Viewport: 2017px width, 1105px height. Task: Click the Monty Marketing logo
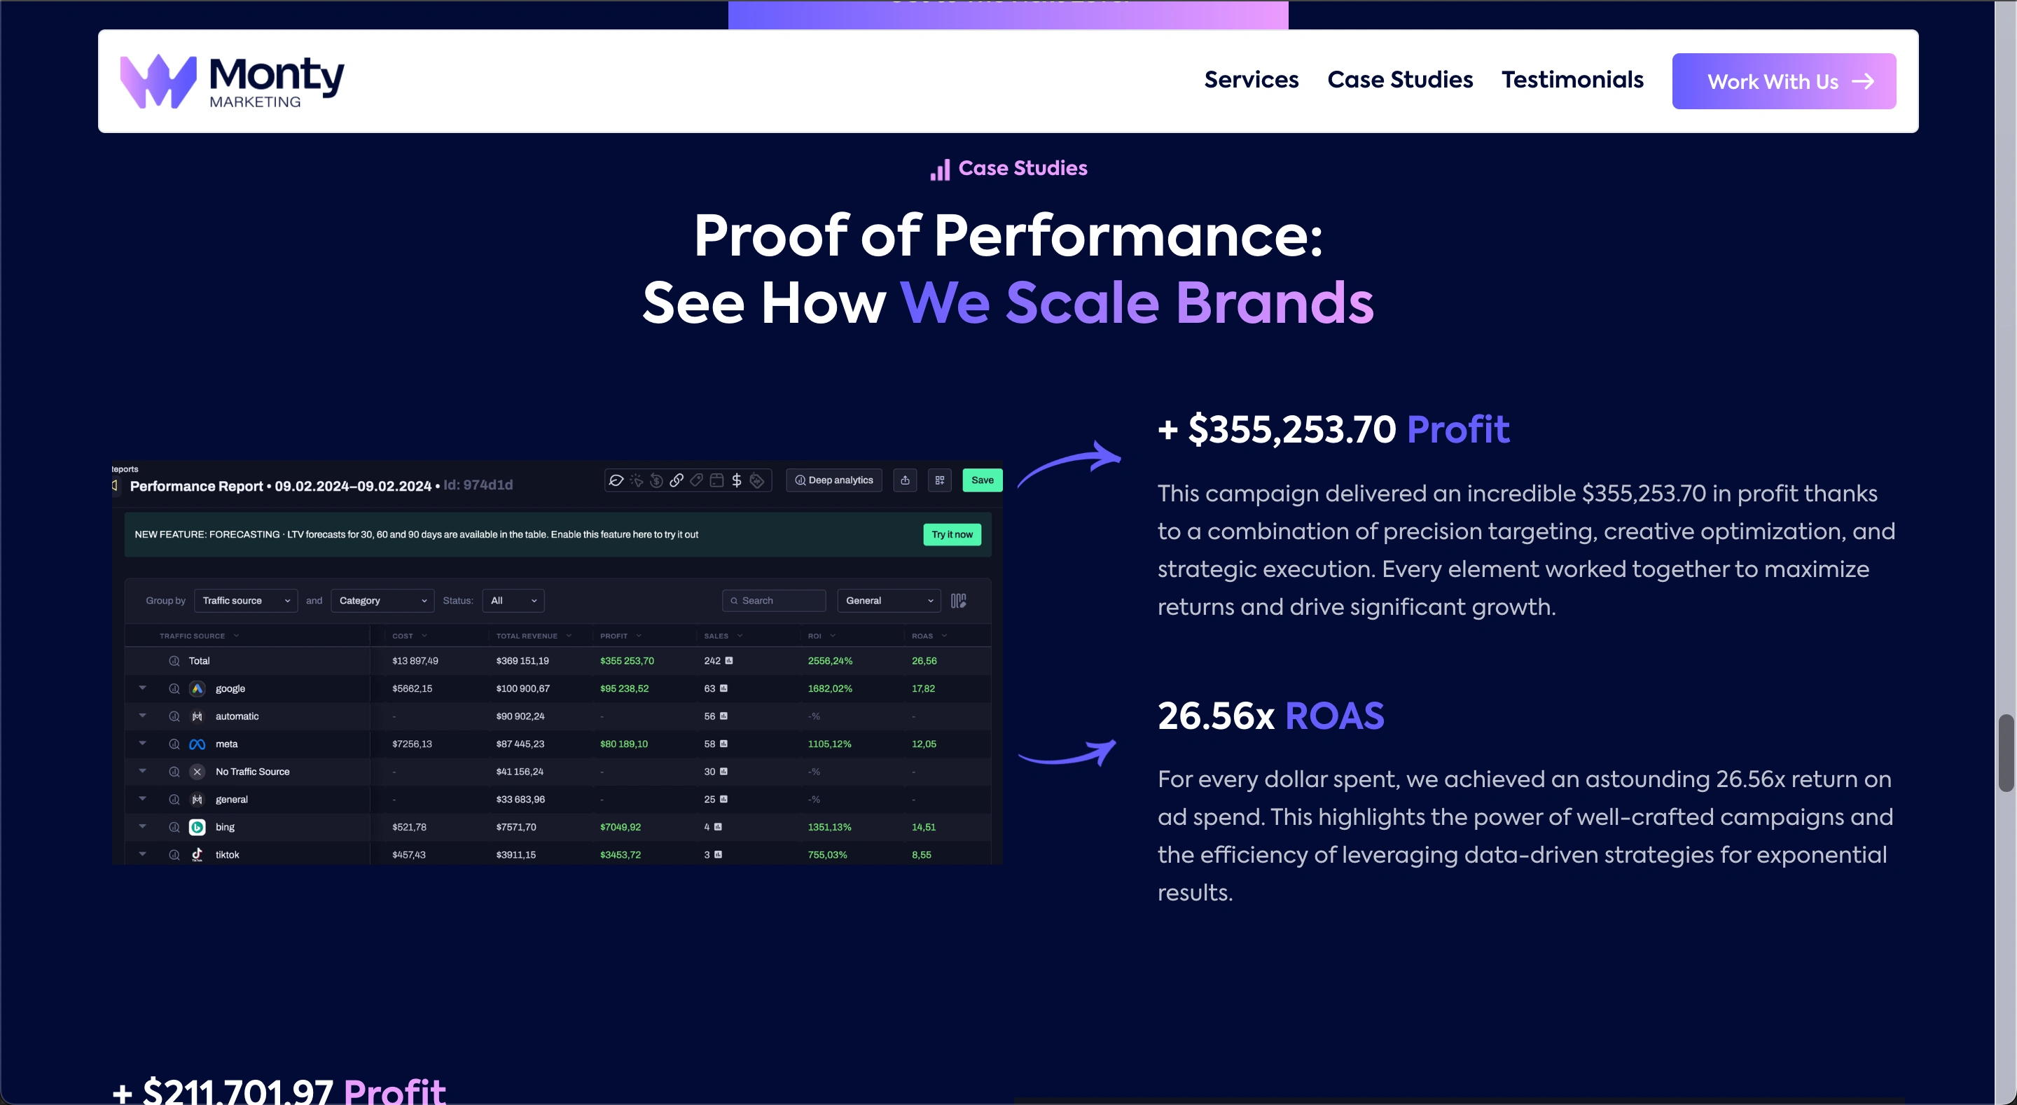[233, 81]
